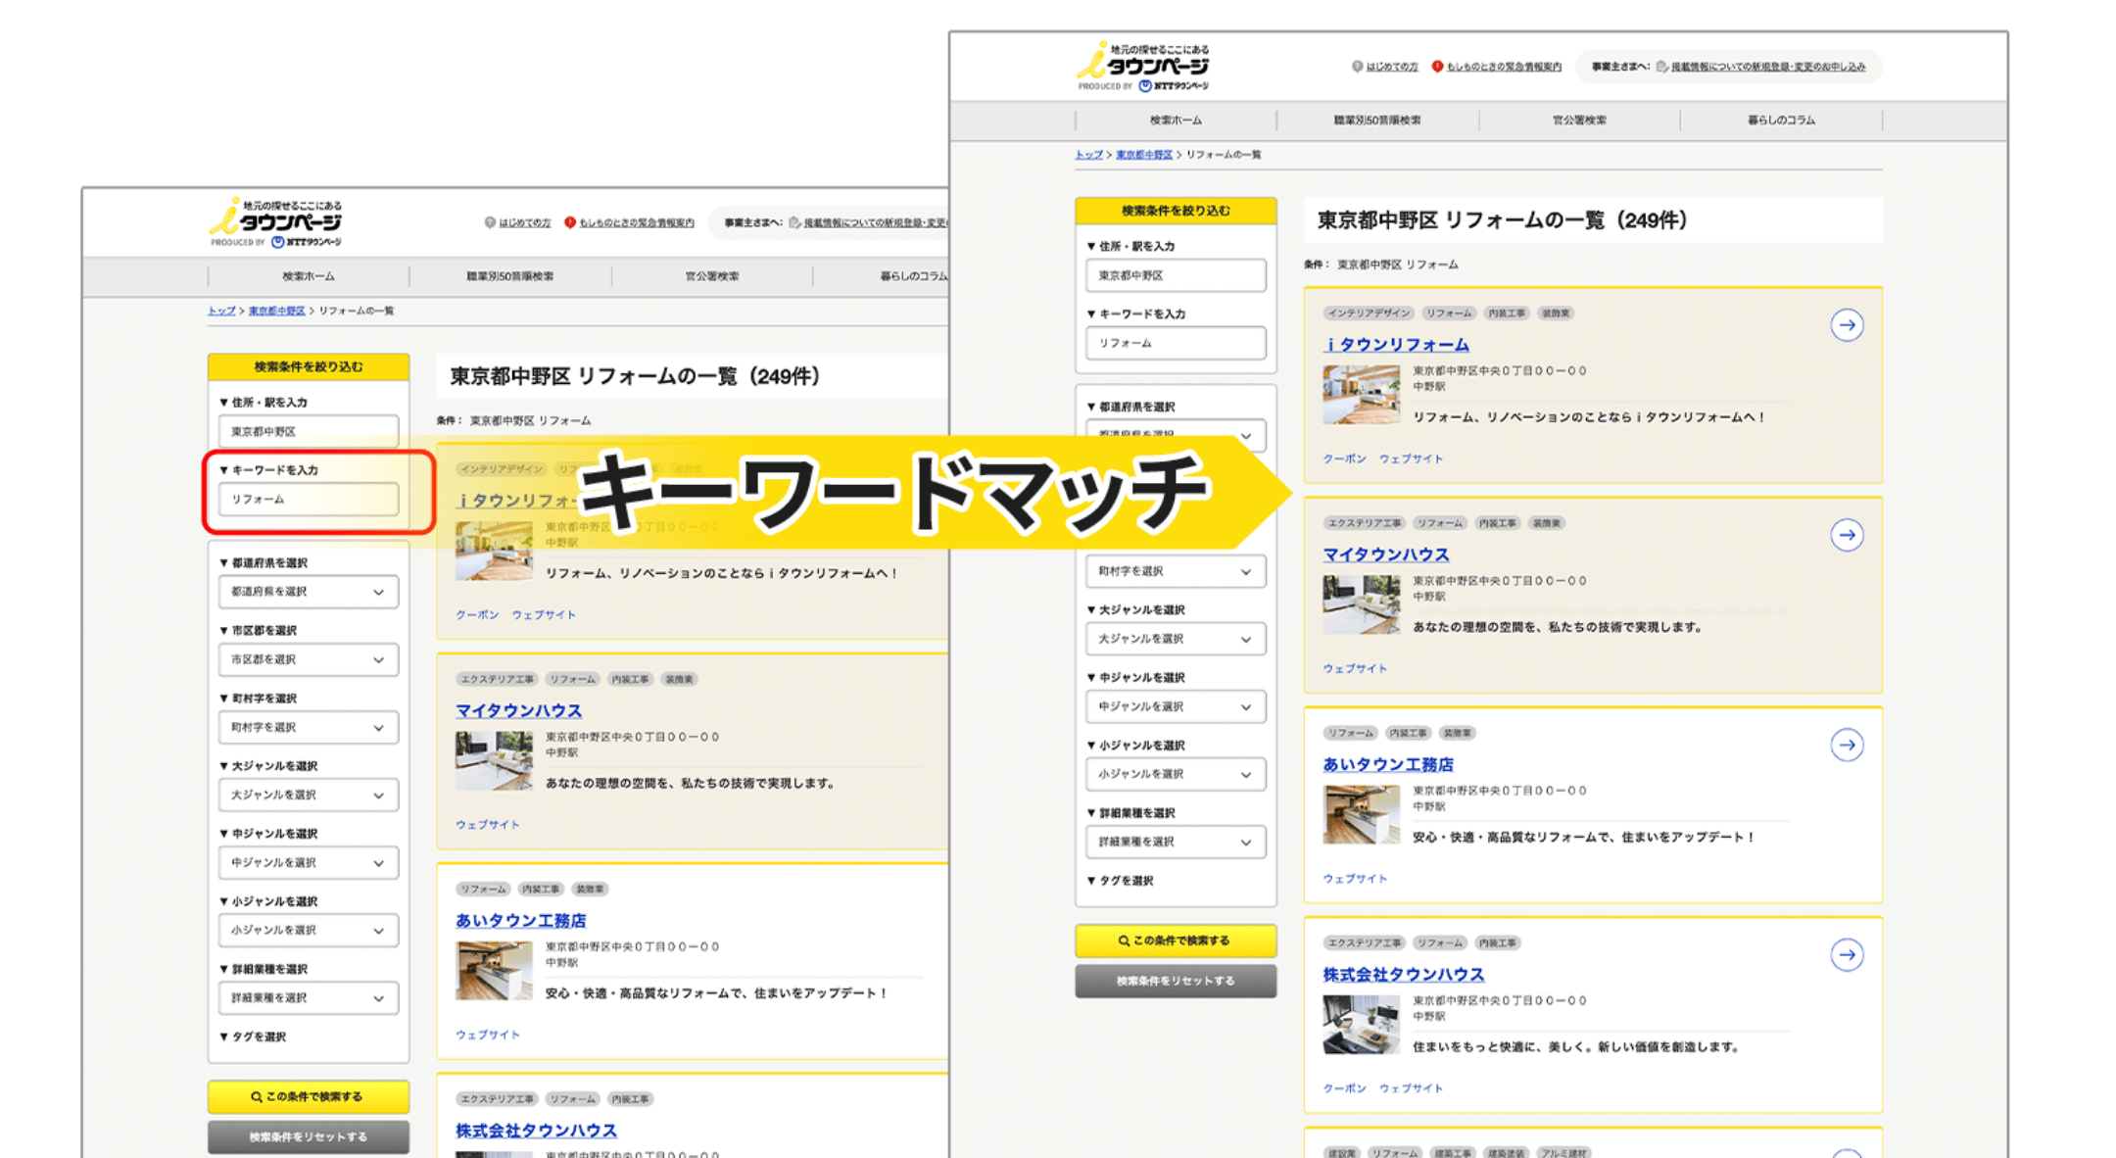The width and height of the screenshot is (2116, 1158).
Task: Click iタウンページ logo in left window
Action: [x=276, y=222]
